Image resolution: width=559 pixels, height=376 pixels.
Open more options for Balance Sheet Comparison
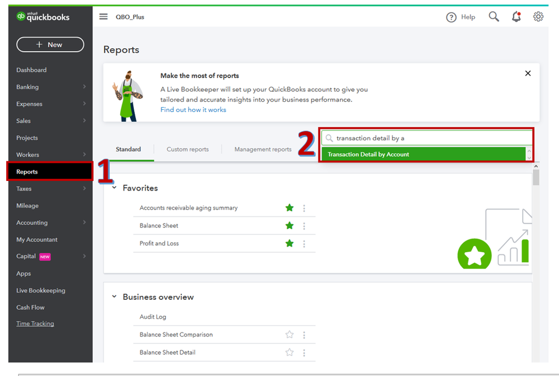[304, 335]
